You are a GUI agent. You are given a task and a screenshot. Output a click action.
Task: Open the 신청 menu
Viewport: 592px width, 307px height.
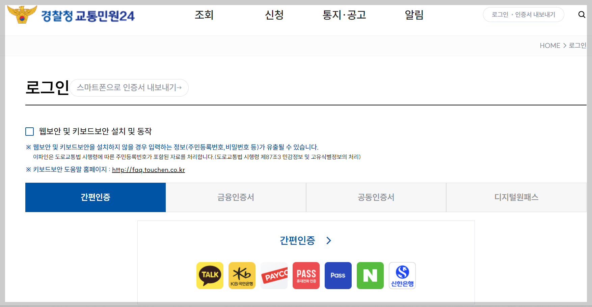(x=274, y=15)
